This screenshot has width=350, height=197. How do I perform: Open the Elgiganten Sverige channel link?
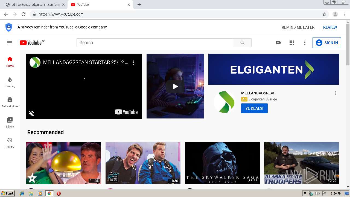(263, 99)
